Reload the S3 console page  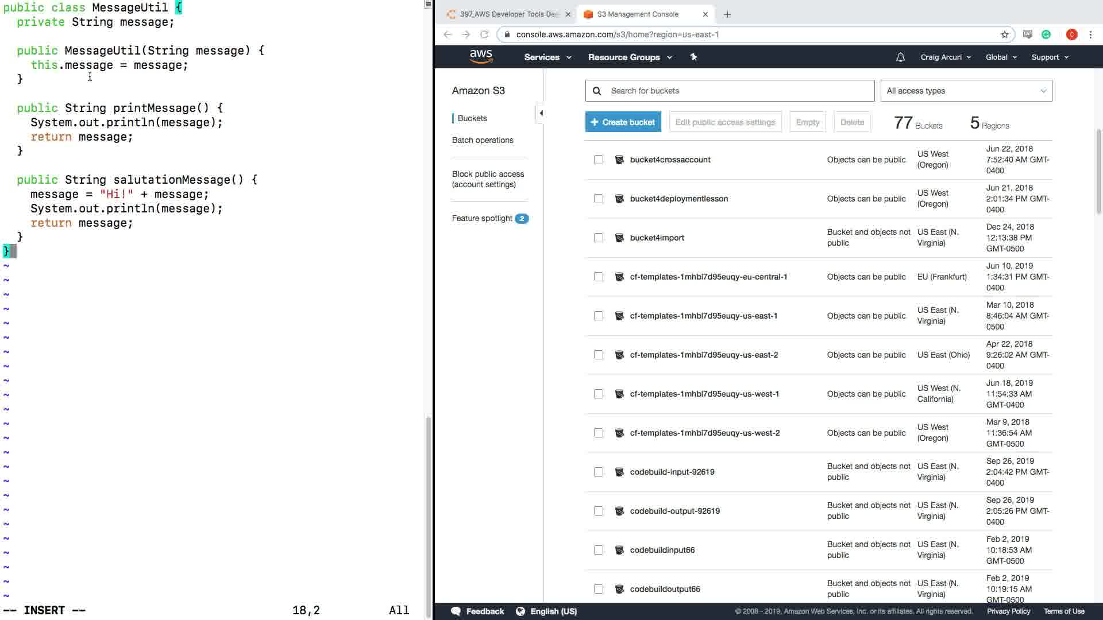[484, 34]
